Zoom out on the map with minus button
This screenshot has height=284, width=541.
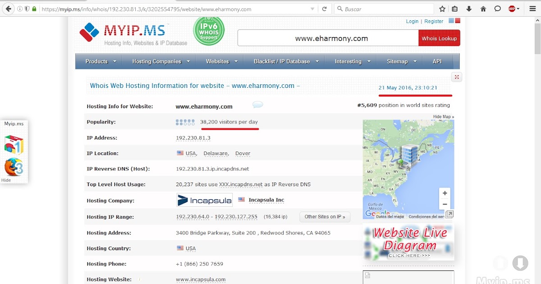[x=445, y=204]
